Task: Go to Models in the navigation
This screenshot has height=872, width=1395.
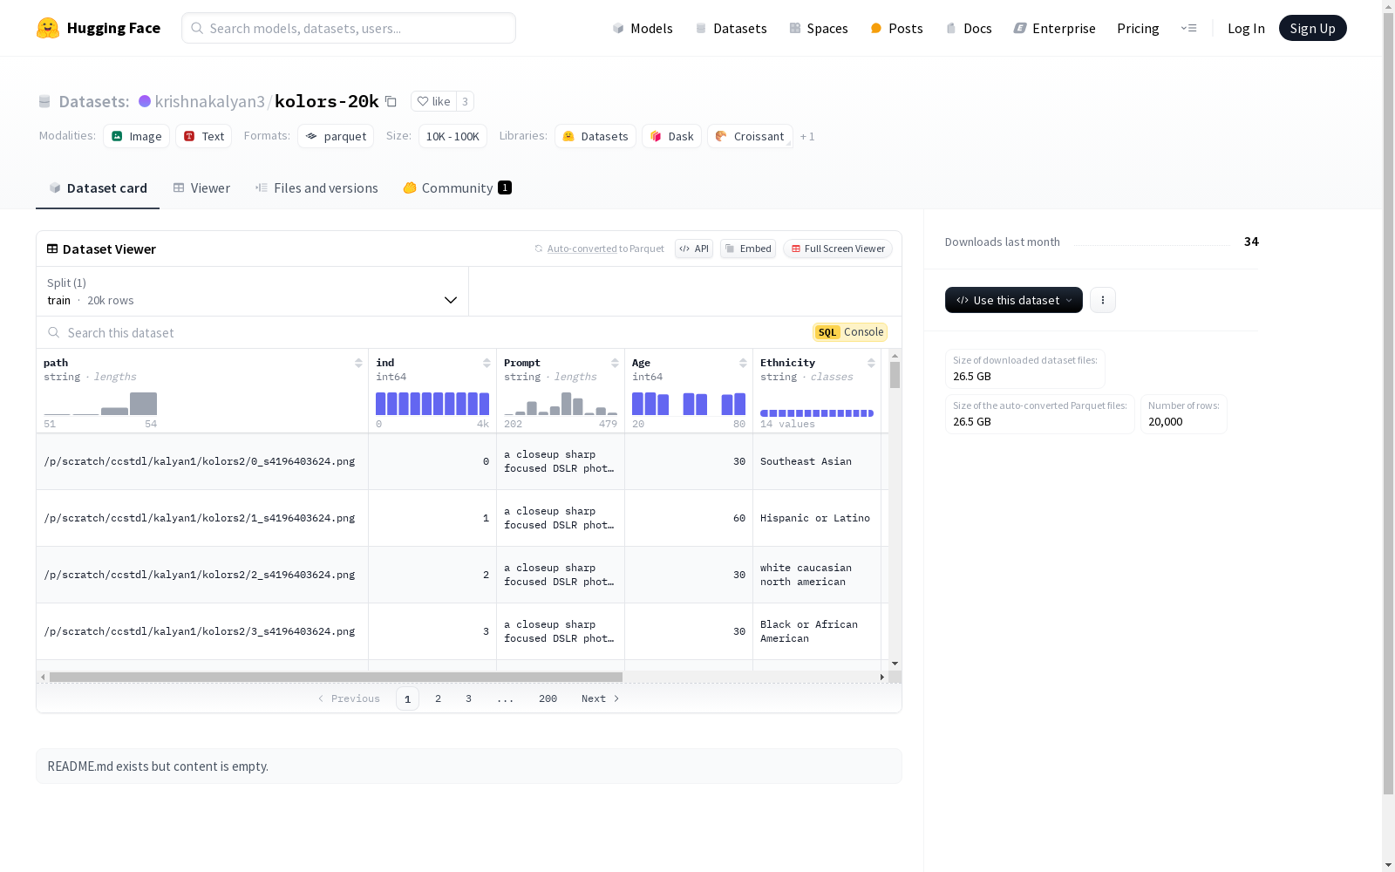Action: (643, 28)
